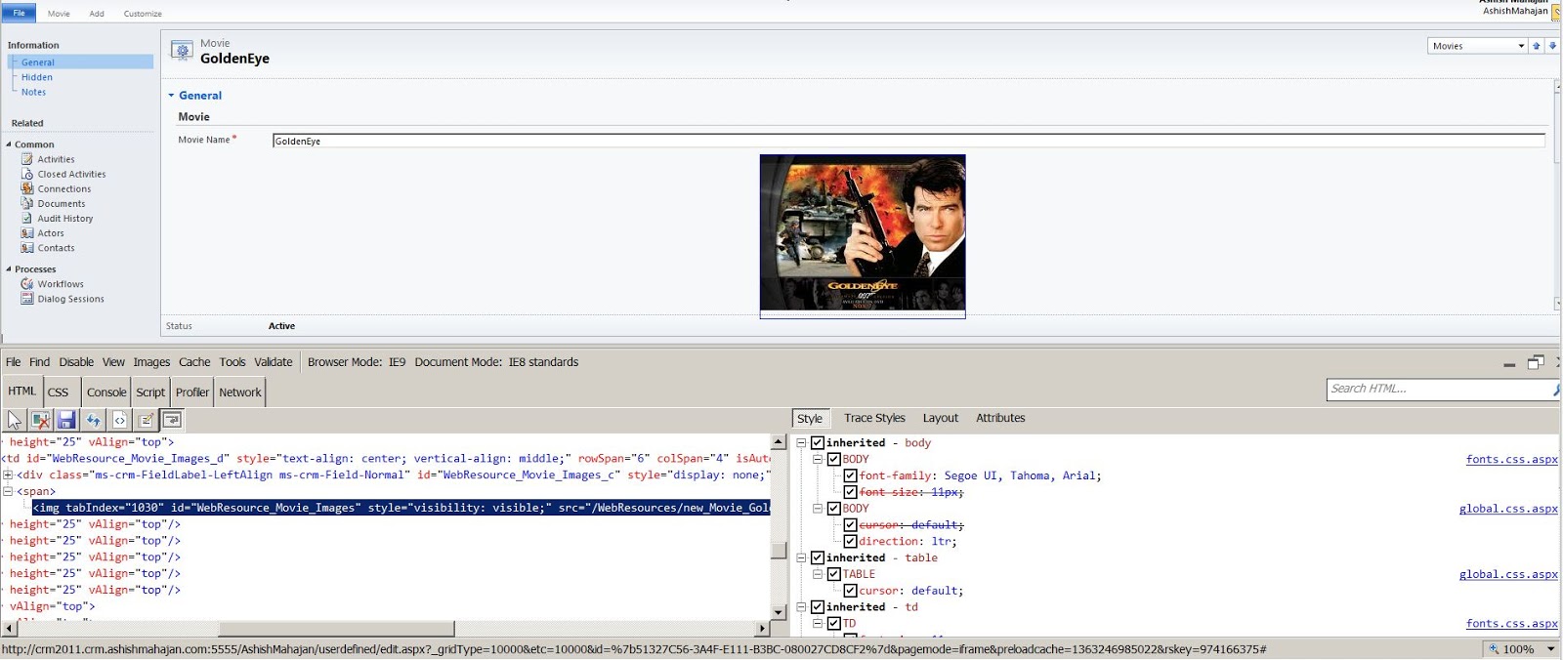The height and width of the screenshot is (660, 1563).
Task: Open Contacts related records
Action: click(x=56, y=247)
